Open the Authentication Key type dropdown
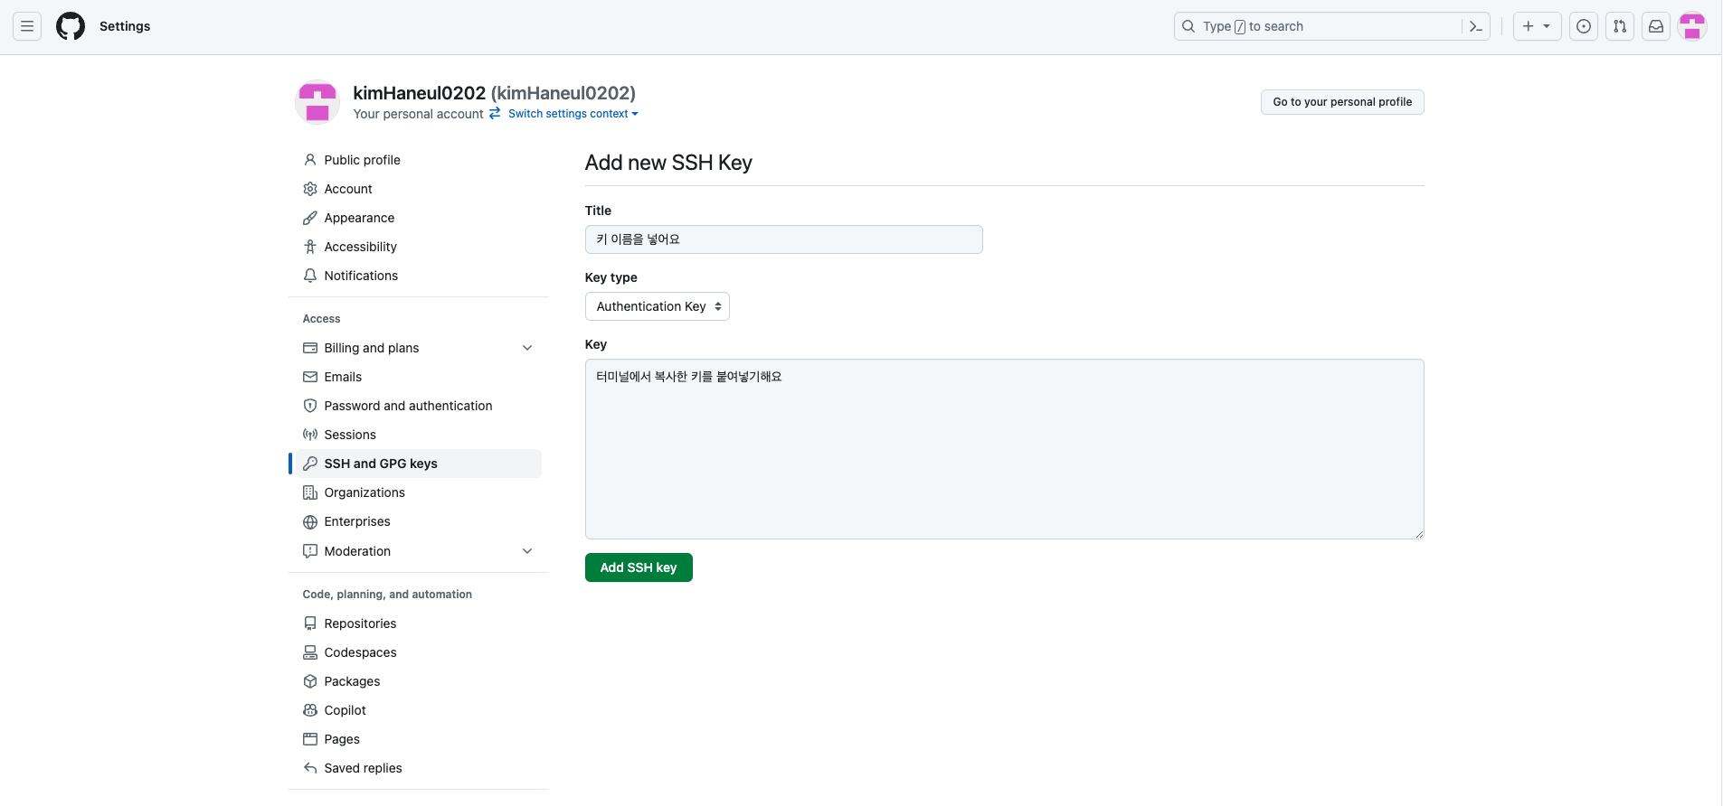The height and width of the screenshot is (806, 1723). click(657, 306)
